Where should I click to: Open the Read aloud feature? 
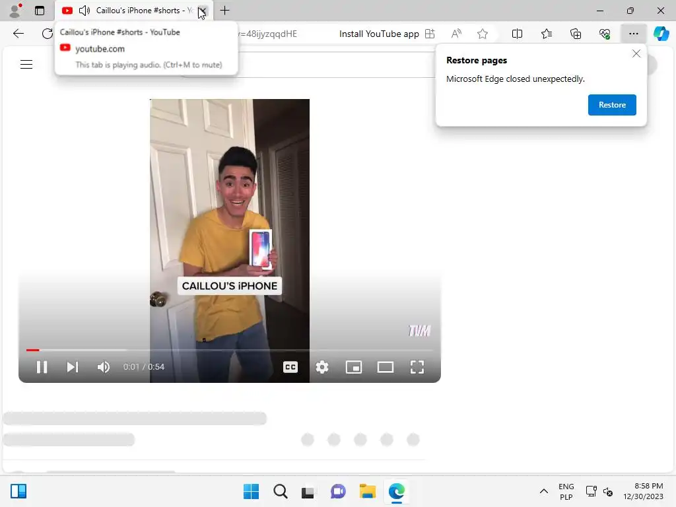pyautogui.click(x=456, y=34)
